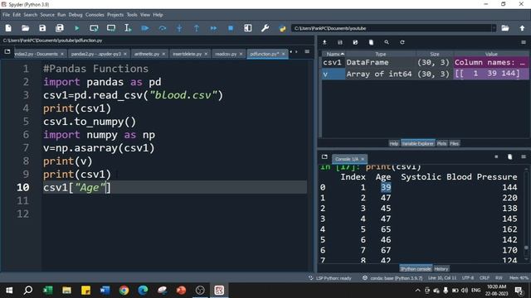Continue debugger execution until next breakpoint
This screenshot has height=298, width=531.
coord(214,28)
